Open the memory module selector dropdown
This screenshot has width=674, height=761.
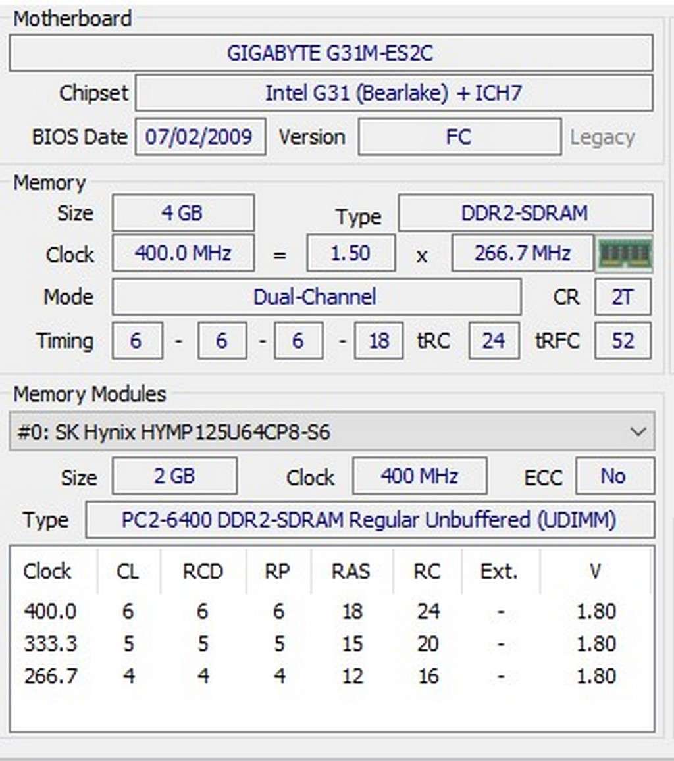[636, 432]
